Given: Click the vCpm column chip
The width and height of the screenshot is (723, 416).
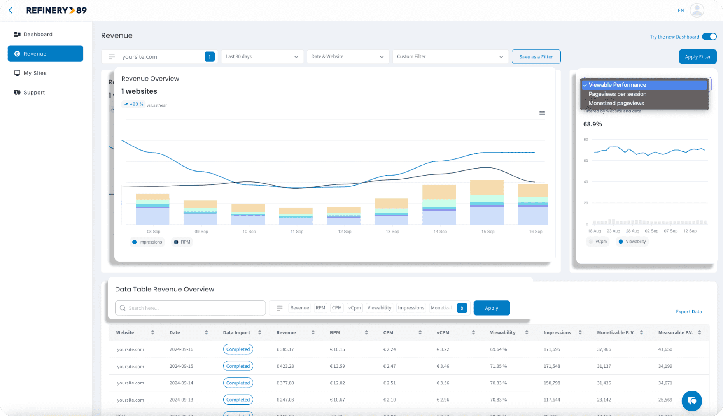Looking at the screenshot, I should (354, 308).
